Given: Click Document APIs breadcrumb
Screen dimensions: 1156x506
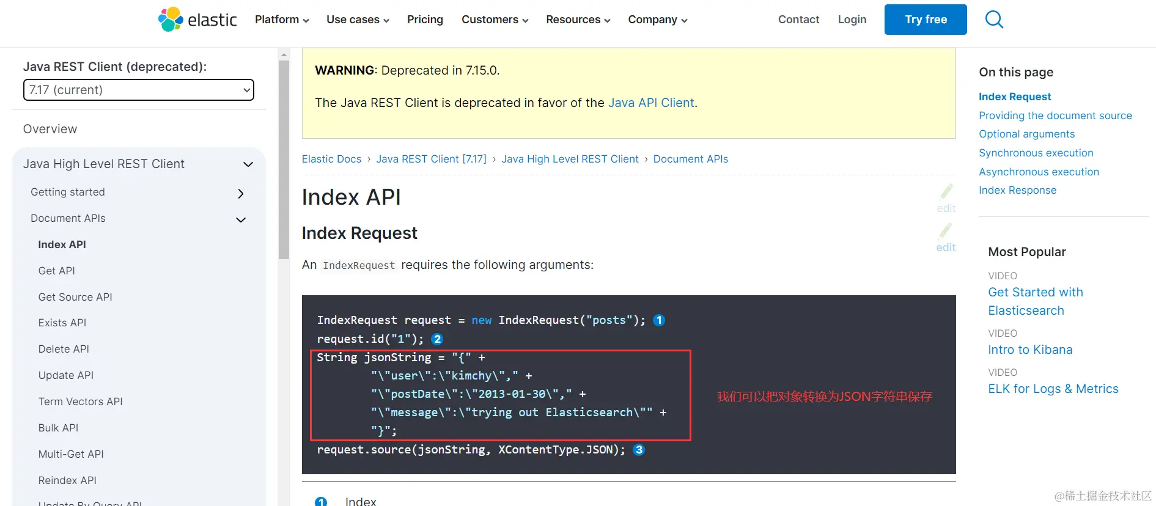Looking at the screenshot, I should [x=690, y=159].
